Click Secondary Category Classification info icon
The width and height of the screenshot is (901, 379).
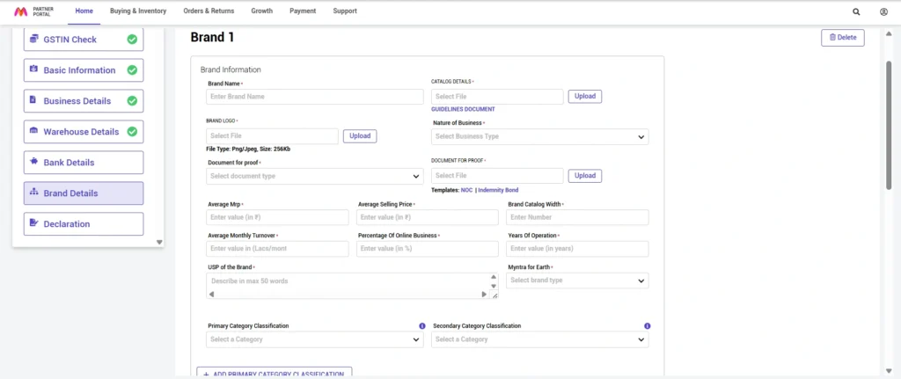[x=648, y=325]
